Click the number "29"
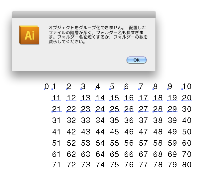Image resolution: width=216 pixels, height=171 pixels. [x=172, y=109]
